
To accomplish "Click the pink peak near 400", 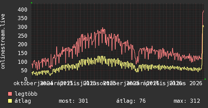I will [203, 11].
